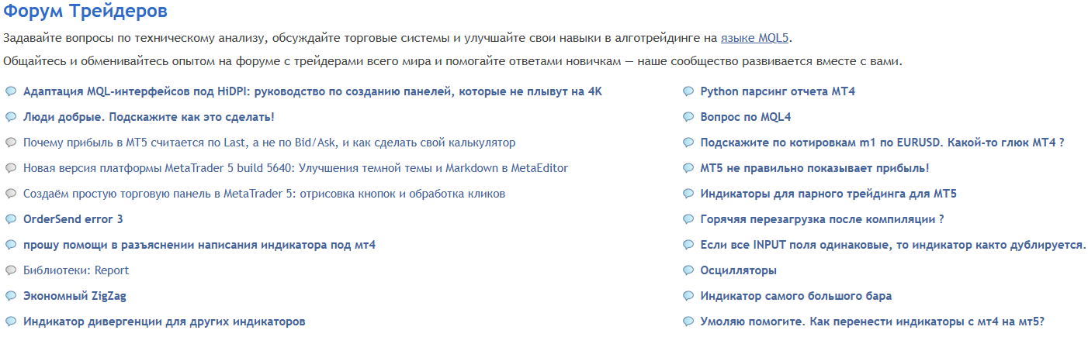Click the bubble icon next to "Экономный ZigZag"
This screenshot has height=337, width=1088.
point(11,296)
